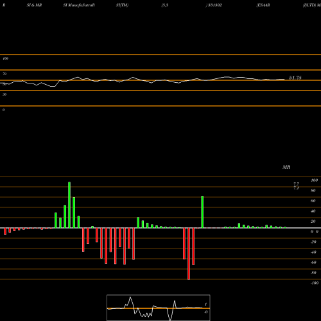Click the RSI axis label '70'
This screenshot has height=321, width=321.
[4, 74]
